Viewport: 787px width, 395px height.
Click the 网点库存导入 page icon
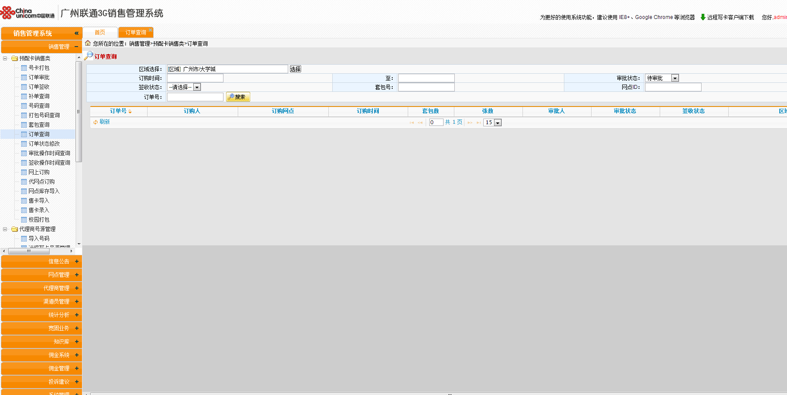point(24,191)
